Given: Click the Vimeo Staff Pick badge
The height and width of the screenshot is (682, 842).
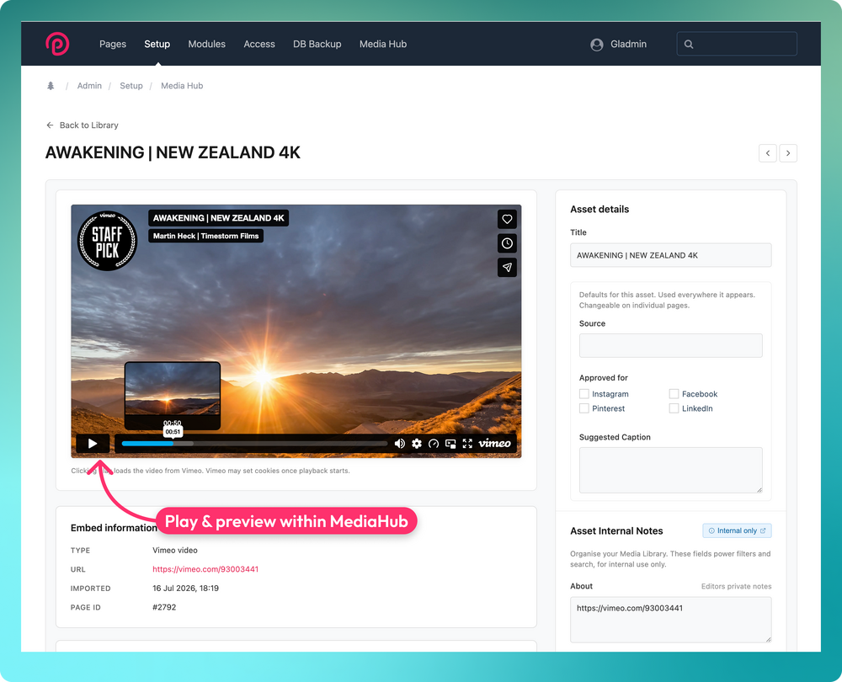Looking at the screenshot, I should (x=108, y=241).
